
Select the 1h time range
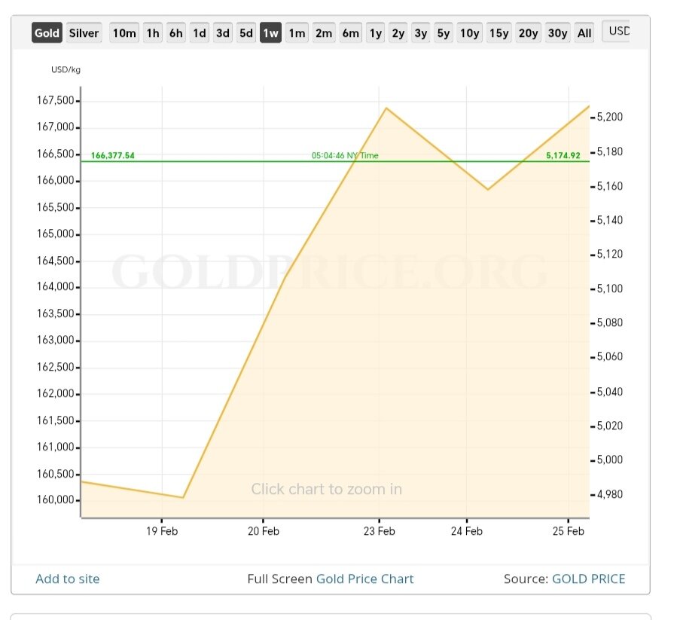click(x=153, y=33)
